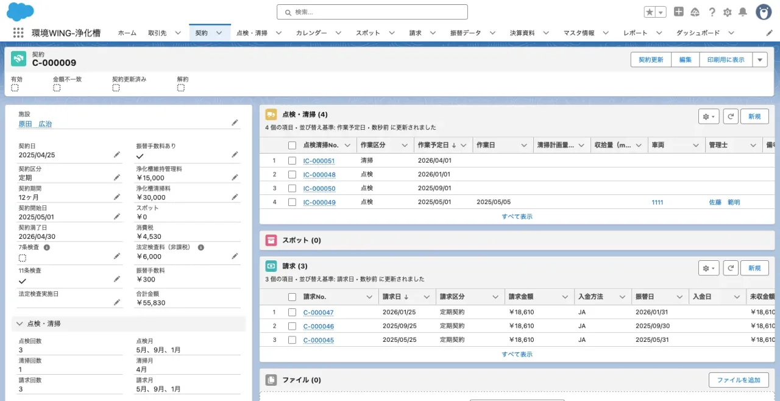Viewport: 780px width, 401px height.
Task: Show info tooltip for 法定検査料（非課税）
Action: (x=201, y=247)
